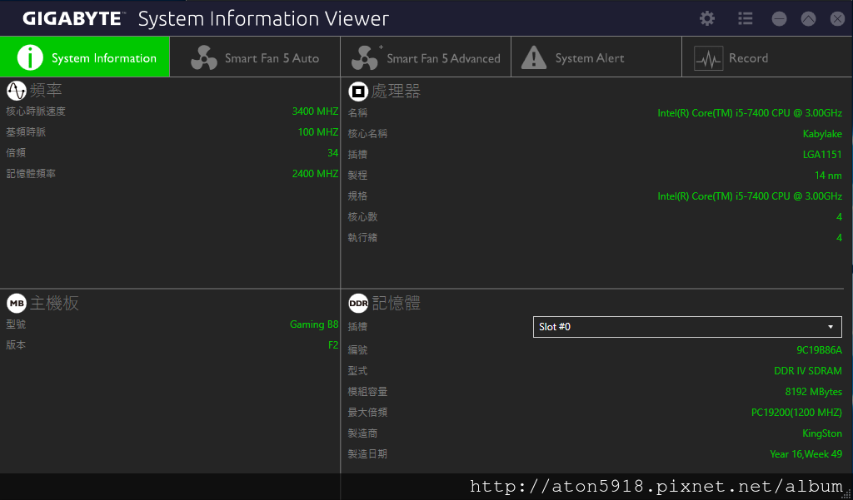Click the 14 nm process value
Screen dimensions: 853x500
point(828,175)
